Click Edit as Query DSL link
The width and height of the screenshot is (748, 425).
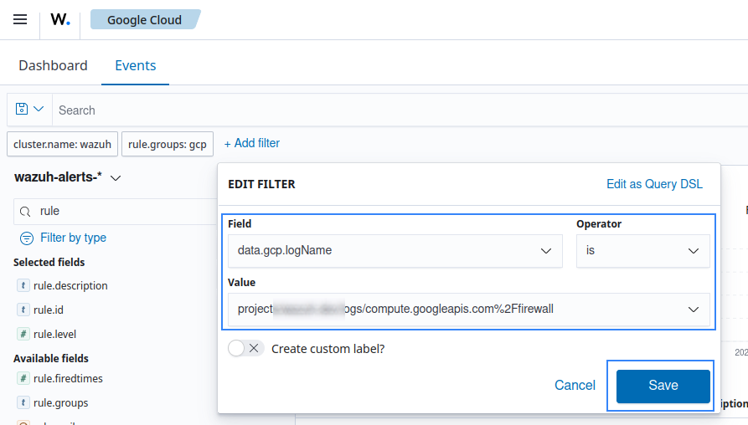[x=654, y=184]
